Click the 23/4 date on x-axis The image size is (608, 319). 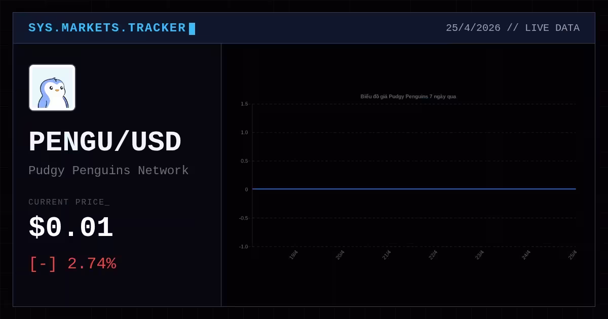(x=480, y=255)
